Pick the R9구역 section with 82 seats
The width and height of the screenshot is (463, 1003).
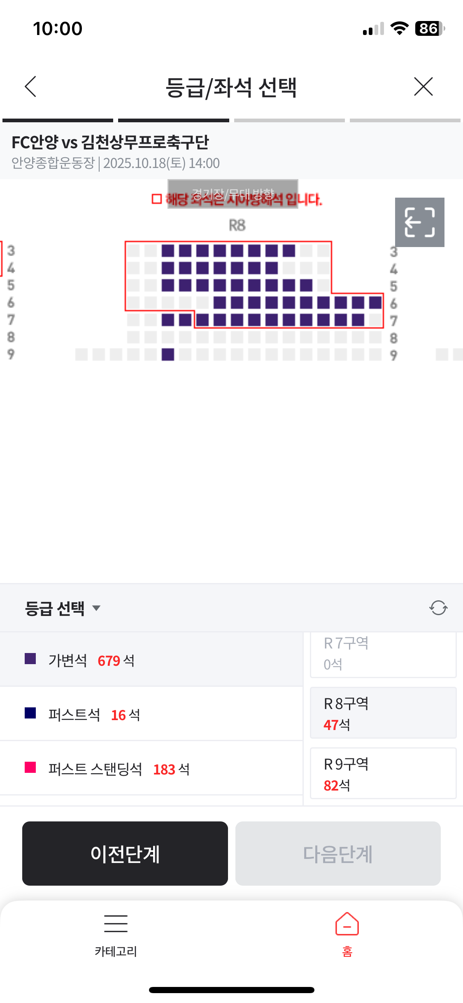pyautogui.click(x=383, y=773)
